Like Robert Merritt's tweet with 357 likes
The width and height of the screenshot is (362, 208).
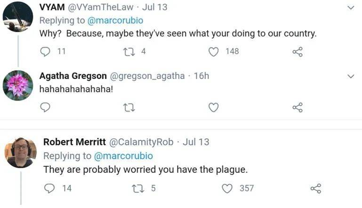[x=227, y=188]
